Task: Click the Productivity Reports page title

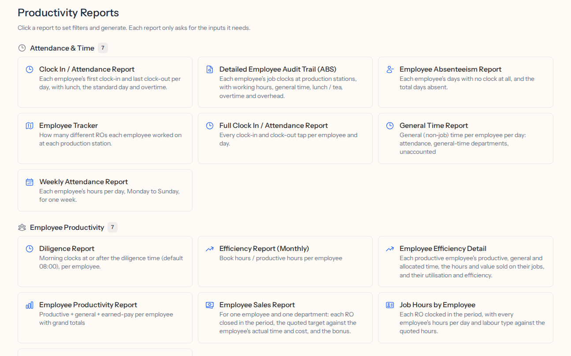Action: tap(68, 13)
